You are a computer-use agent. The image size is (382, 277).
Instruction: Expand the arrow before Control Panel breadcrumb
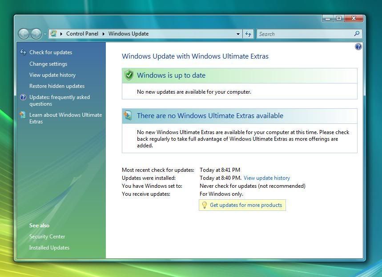click(61, 34)
